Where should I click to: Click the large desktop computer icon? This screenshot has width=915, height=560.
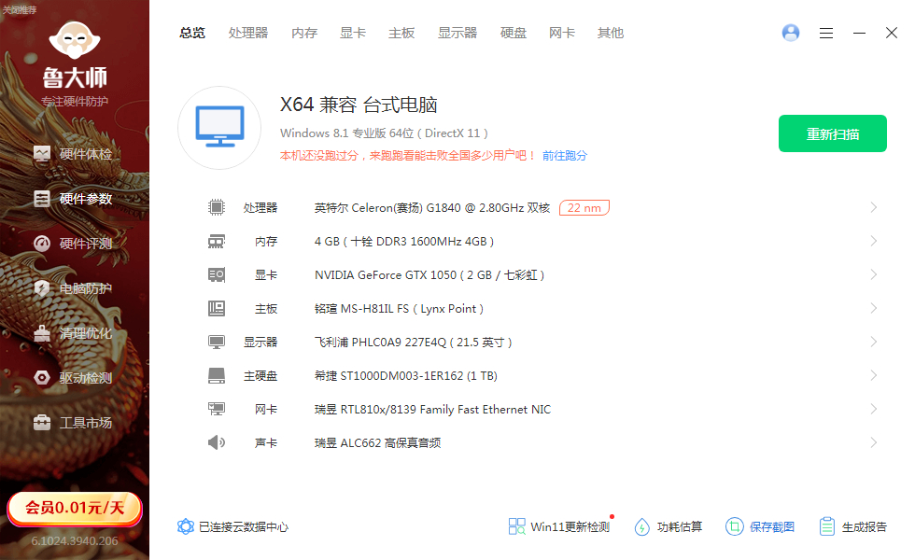pos(219,128)
